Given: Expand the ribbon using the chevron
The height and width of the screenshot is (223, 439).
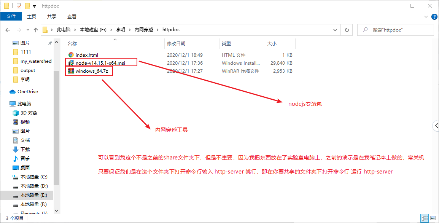Looking at the screenshot, I should pos(426,16).
